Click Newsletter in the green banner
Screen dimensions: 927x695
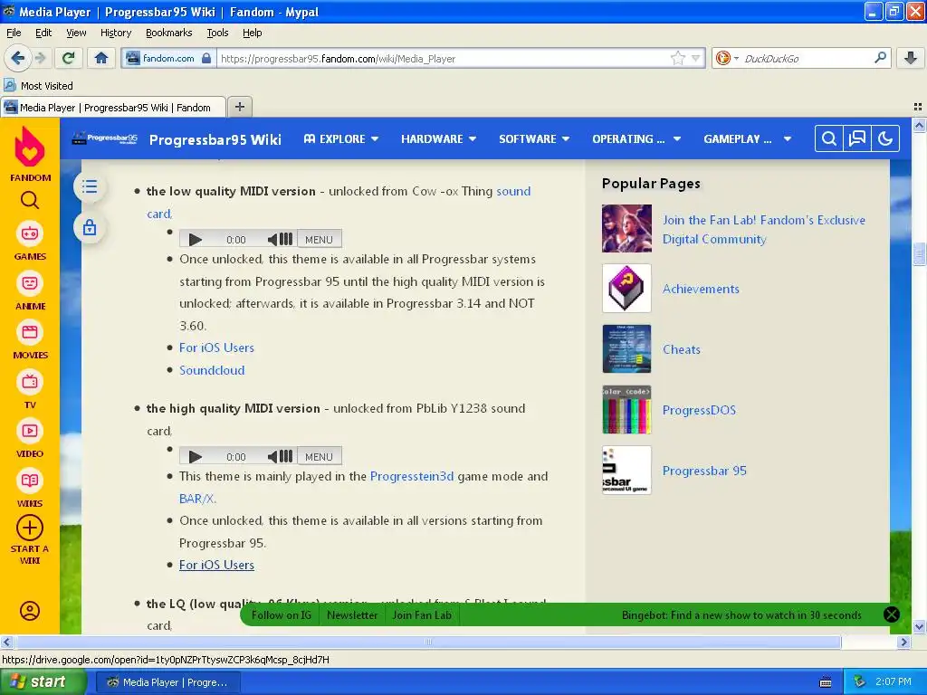tap(352, 615)
